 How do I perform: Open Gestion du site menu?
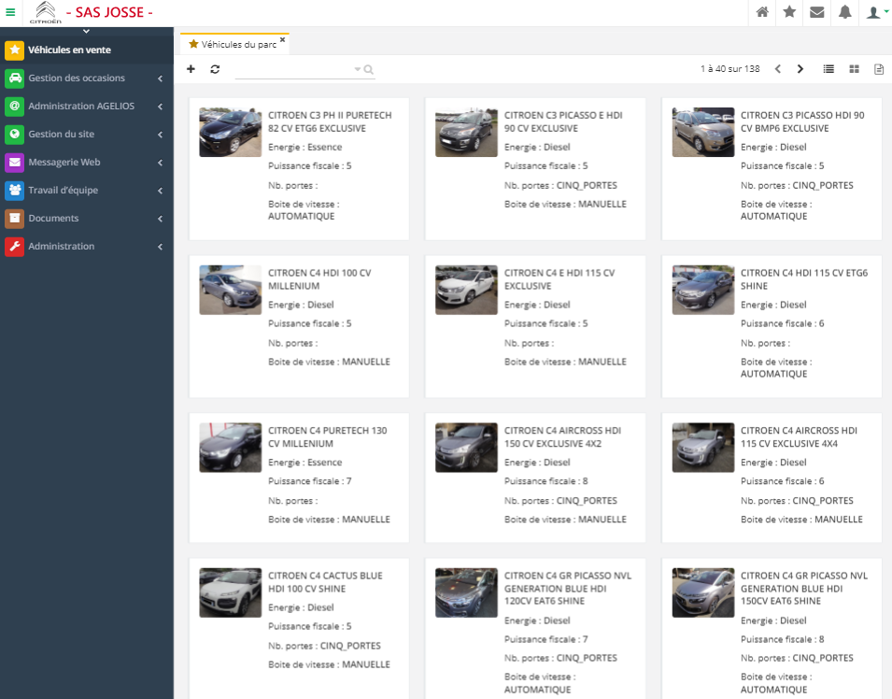pos(87,135)
